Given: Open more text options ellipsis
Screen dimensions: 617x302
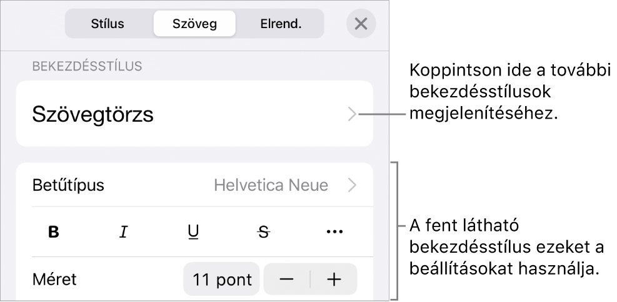Looking at the screenshot, I should click(x=334, y=232).
